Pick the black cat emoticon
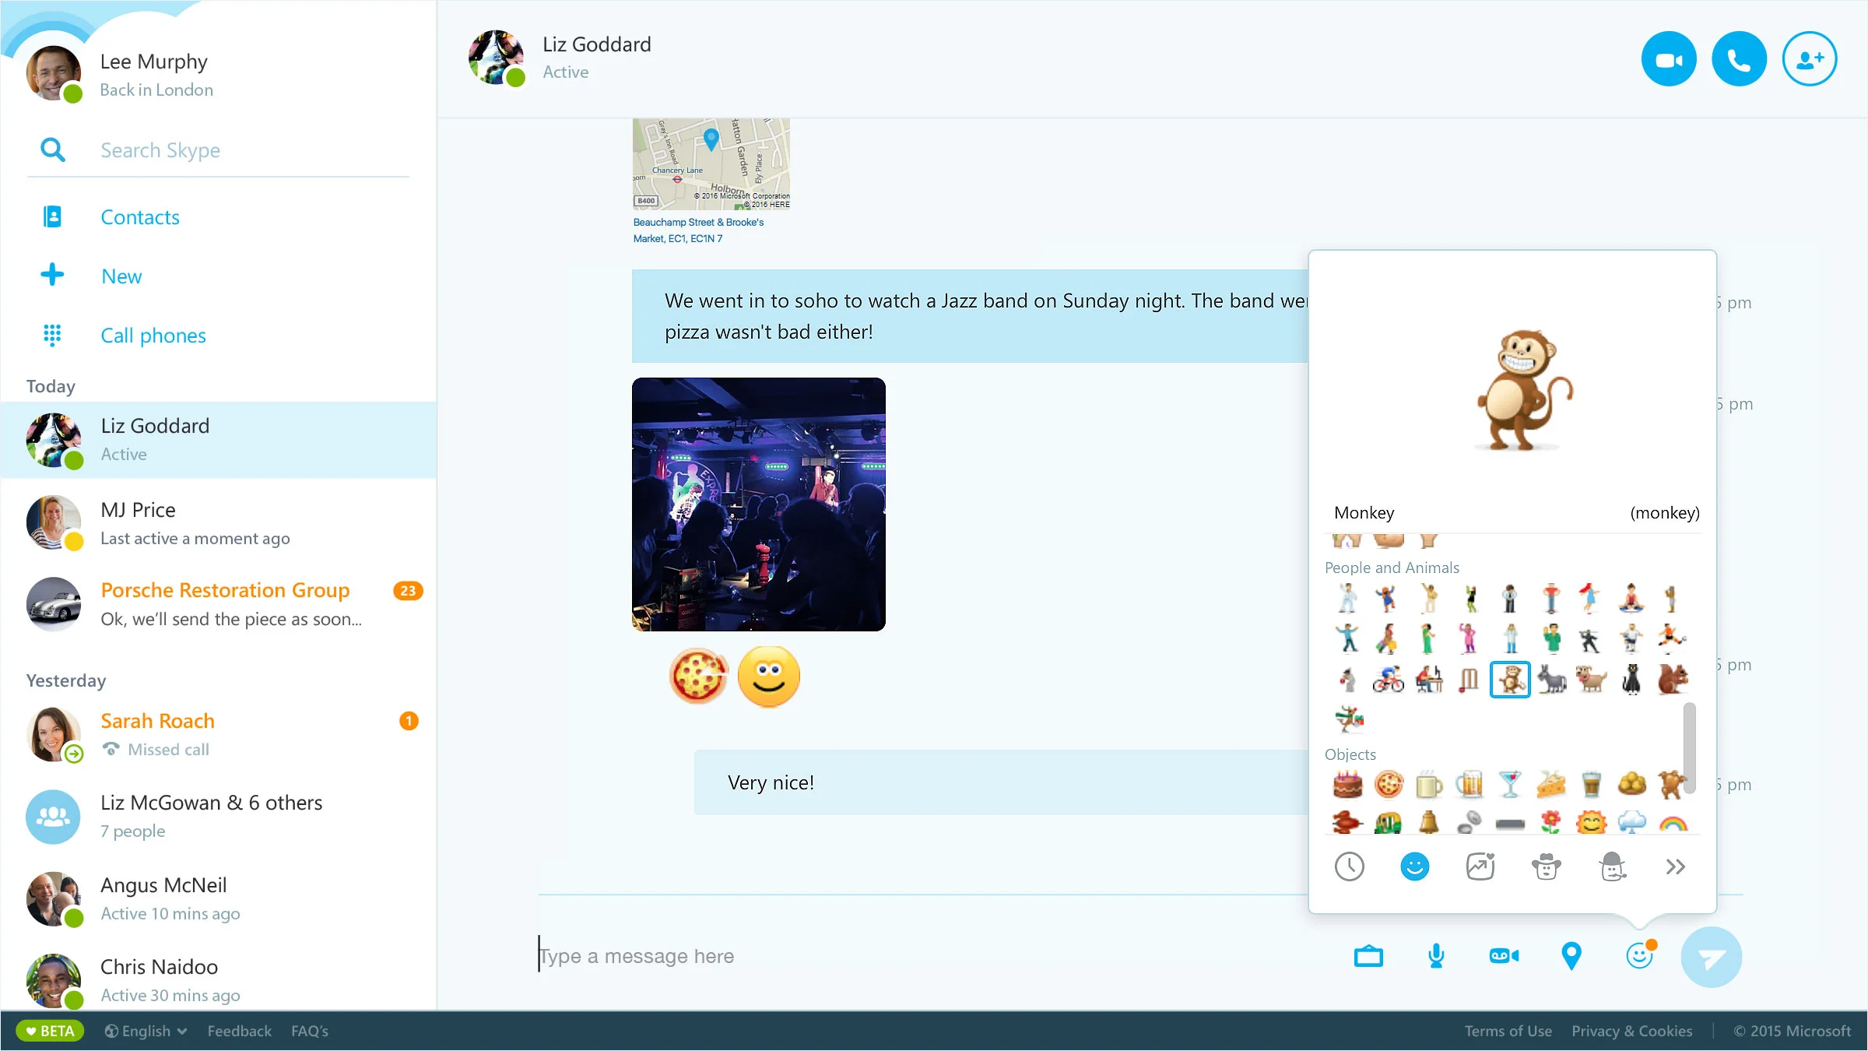 pos(1631,680)
